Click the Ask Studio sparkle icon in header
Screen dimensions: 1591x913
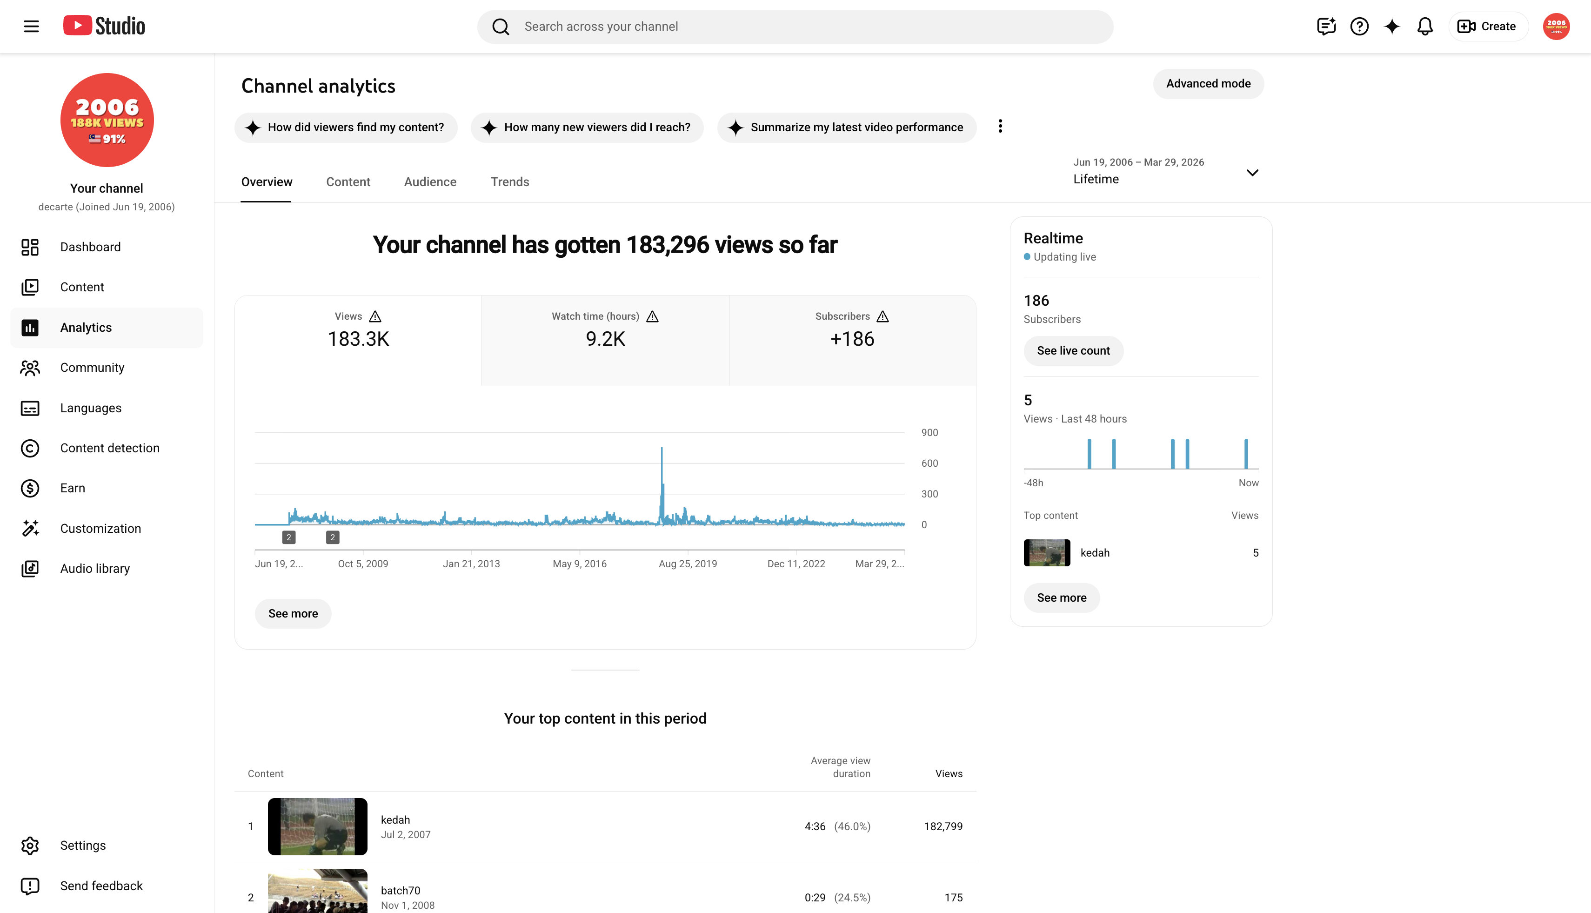click(1391, 27)
